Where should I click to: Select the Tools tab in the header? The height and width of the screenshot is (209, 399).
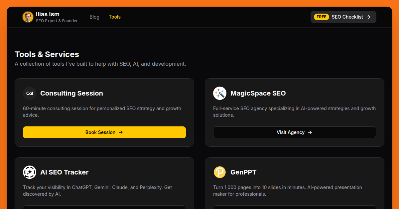(115, 17)
